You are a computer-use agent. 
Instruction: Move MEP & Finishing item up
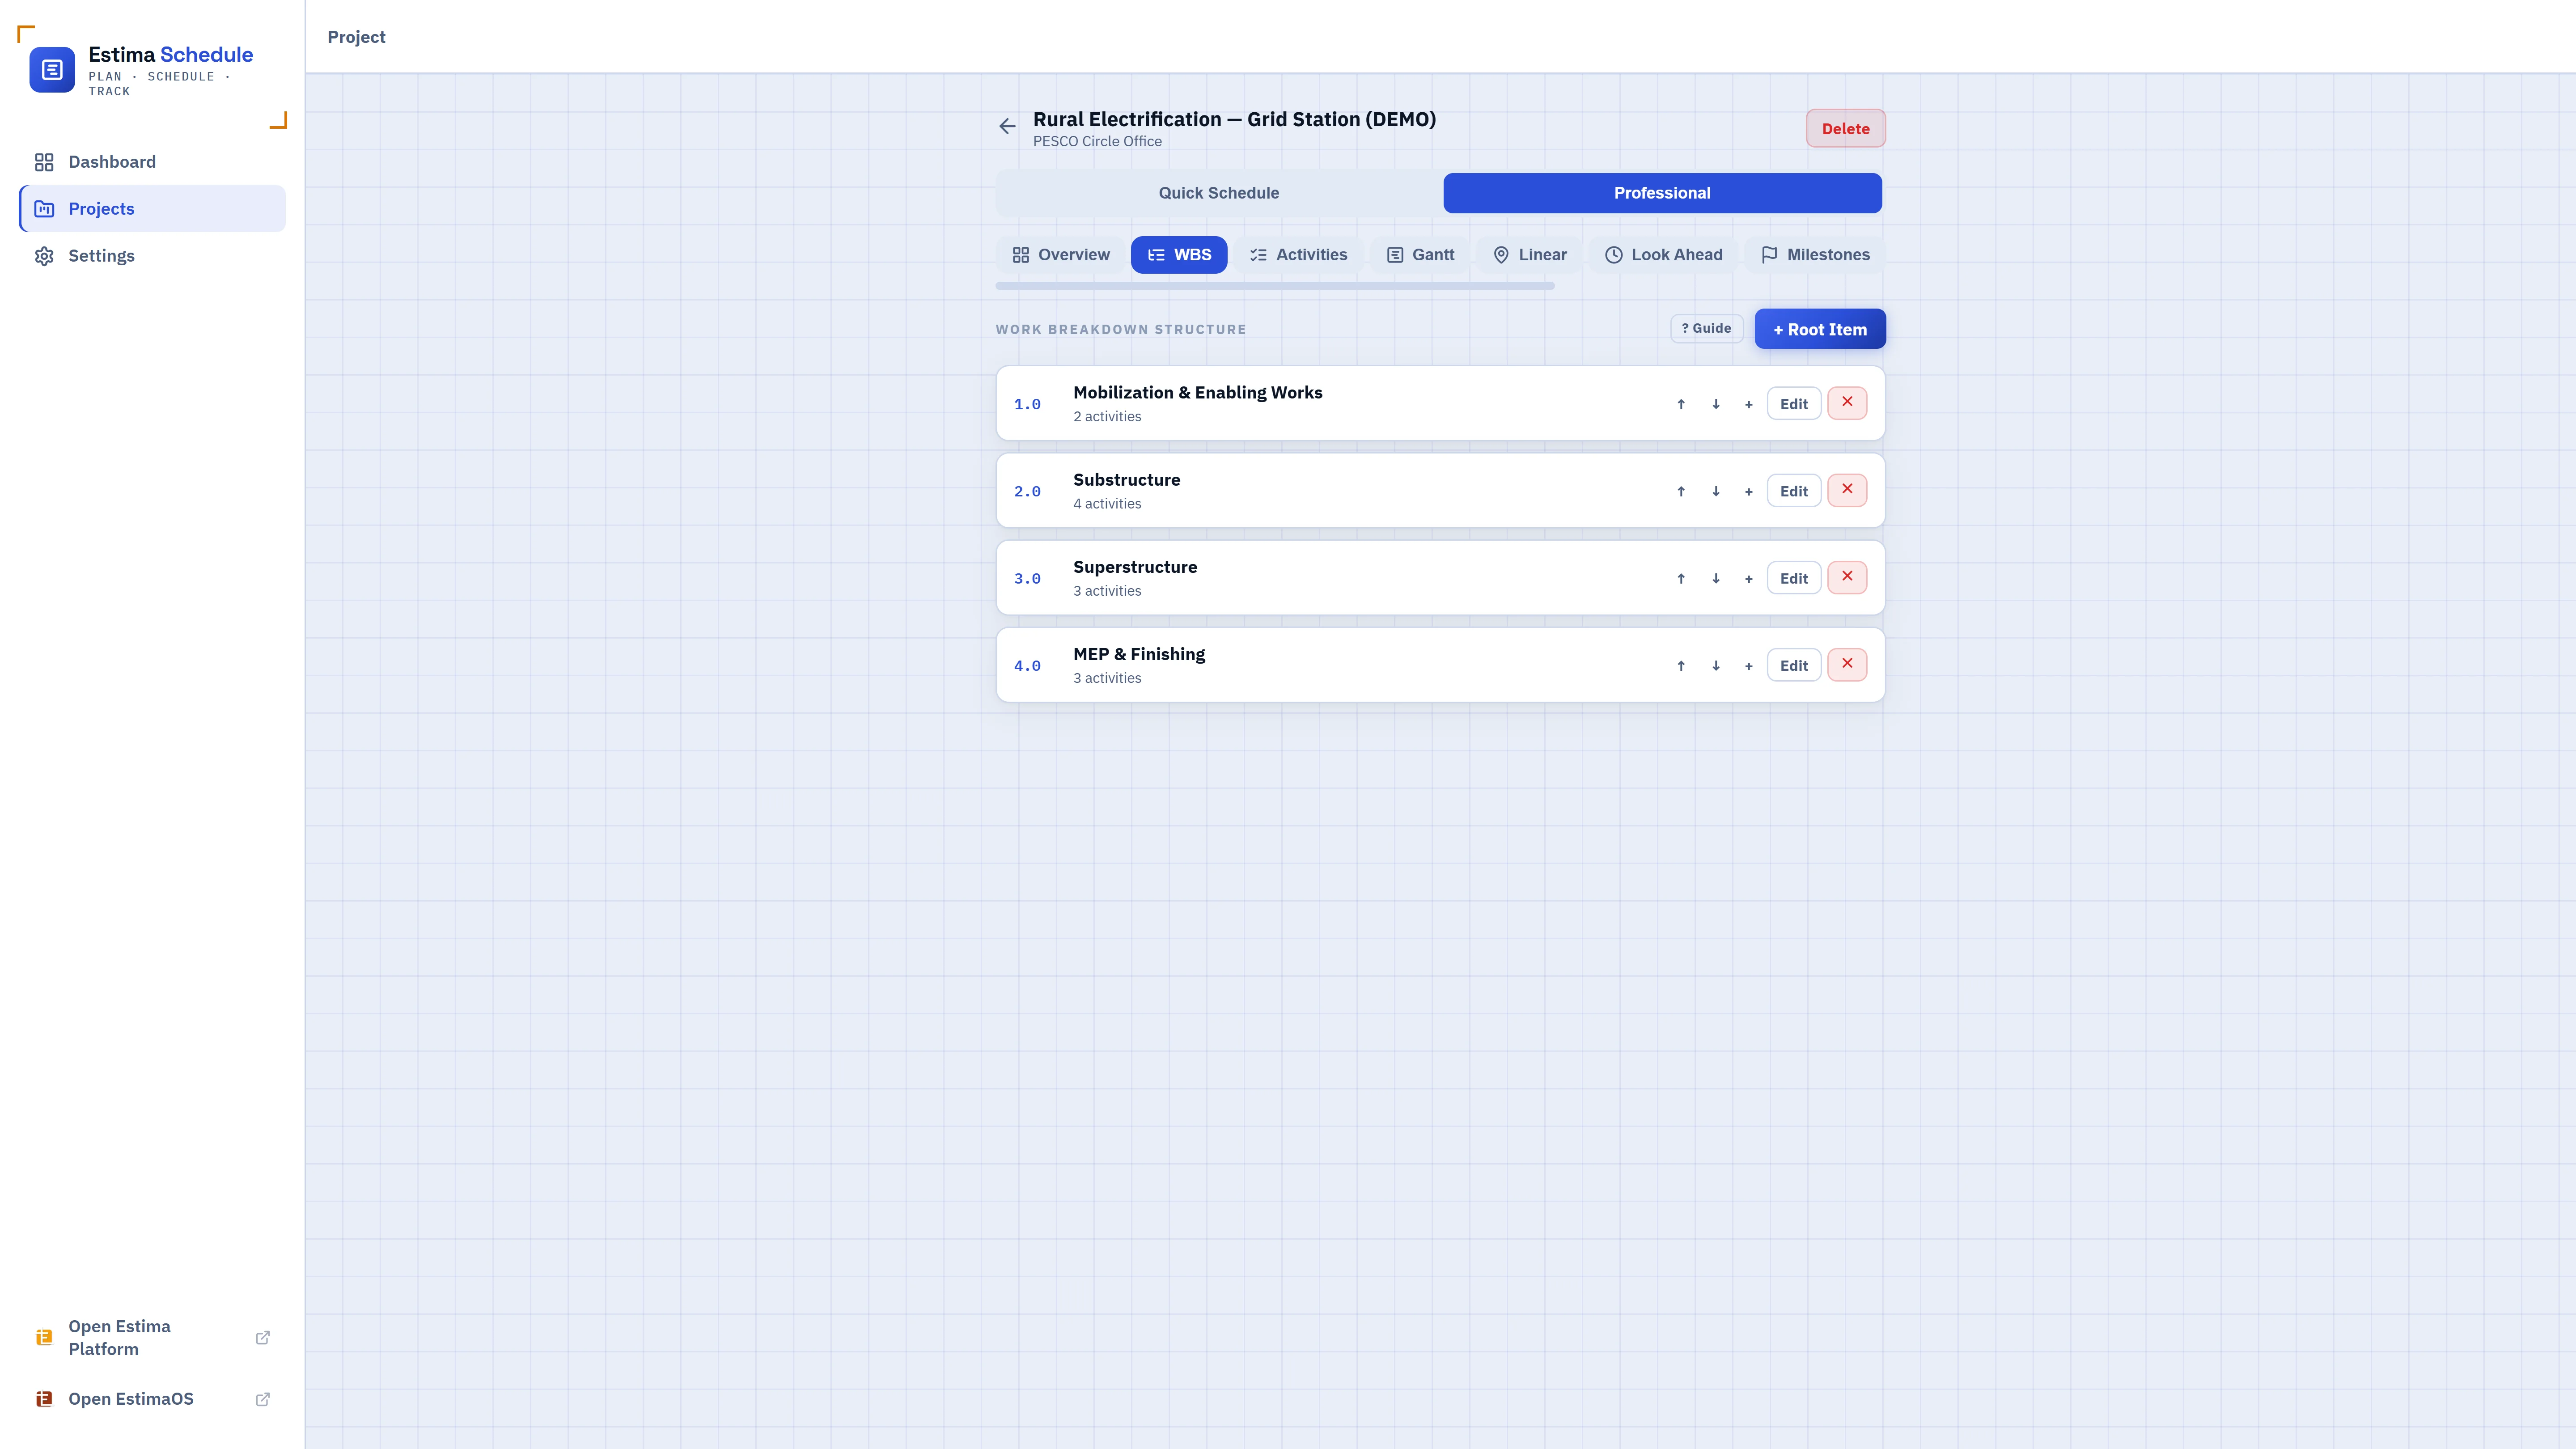click(1681, 665)
